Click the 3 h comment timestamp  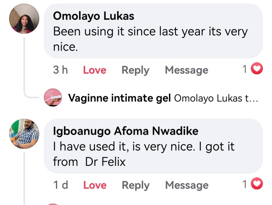click(x=60, y=70)
